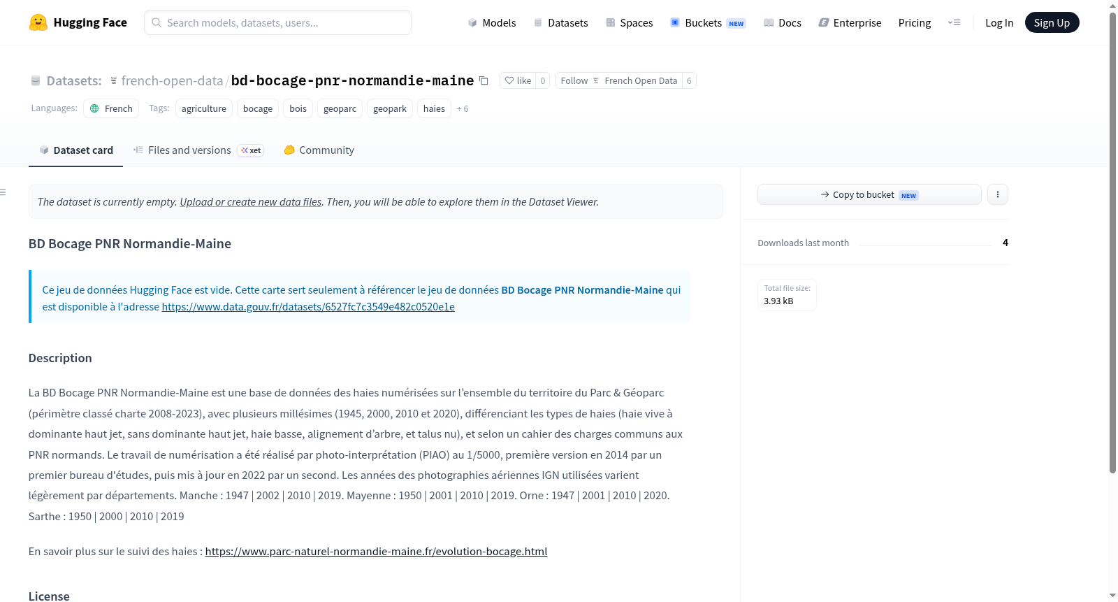The width and height of the screenshot is (1118, 602).
Task: Expand the +6 more tags
Action: click(x=463, y=108)
